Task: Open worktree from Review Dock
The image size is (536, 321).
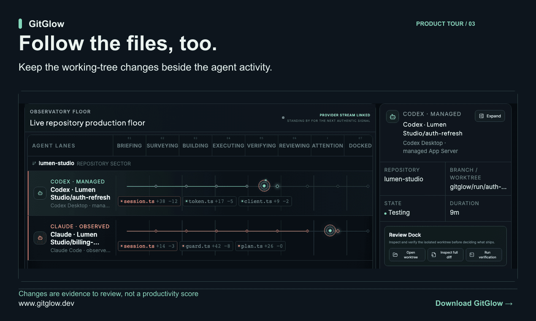Action: (x=407, y=255)
